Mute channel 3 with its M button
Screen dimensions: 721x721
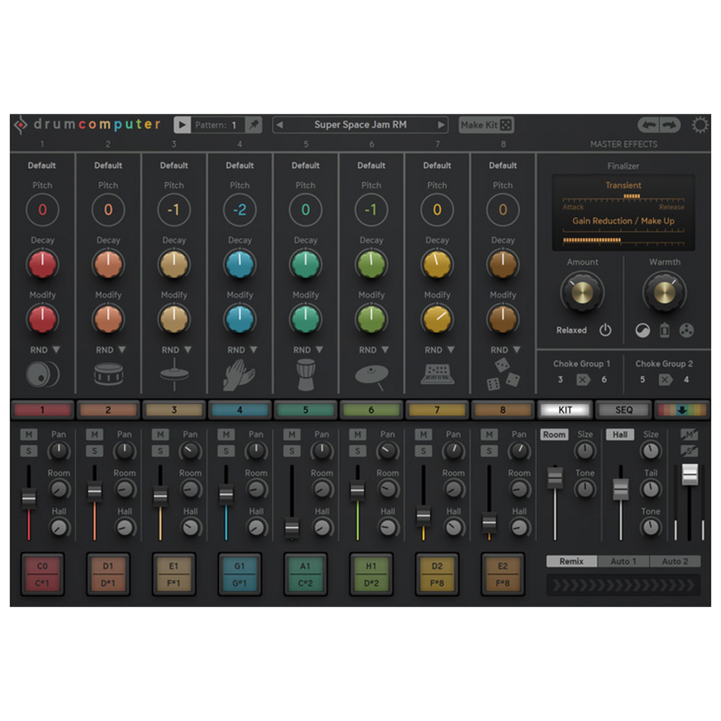tap(160, 435)
